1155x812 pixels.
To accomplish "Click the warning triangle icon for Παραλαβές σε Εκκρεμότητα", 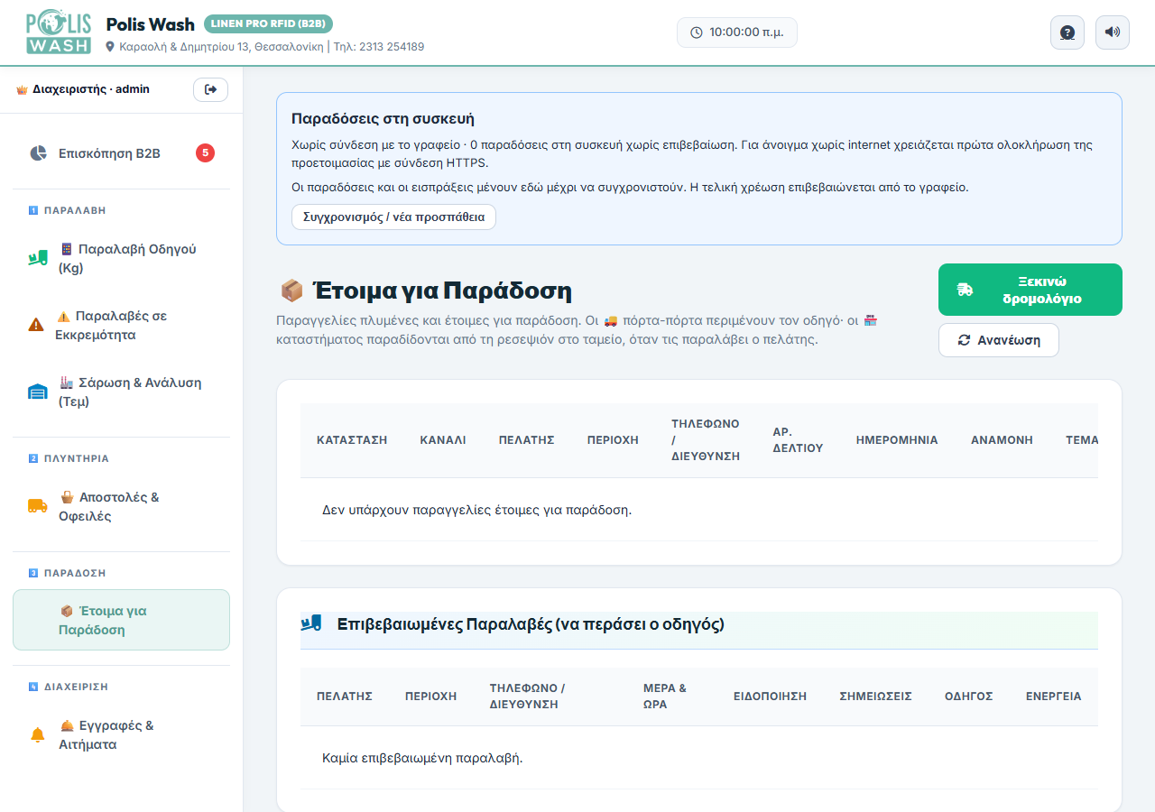I will click(x=36, y=326).
